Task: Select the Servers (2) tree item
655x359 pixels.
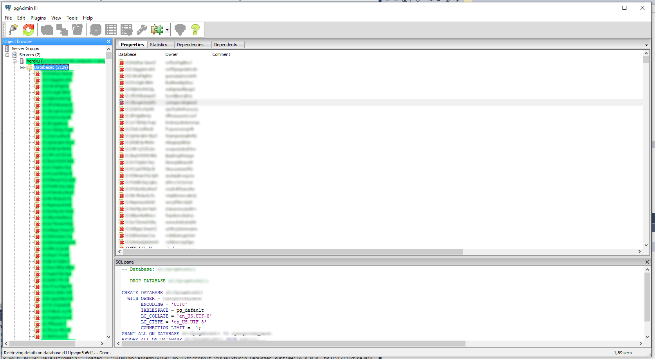Action: point(30,55)
